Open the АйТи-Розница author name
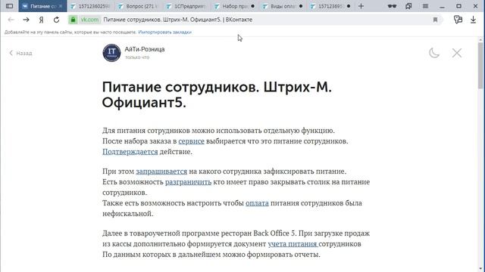The height and width of the screenshot is (272, 485). point(145,49)
